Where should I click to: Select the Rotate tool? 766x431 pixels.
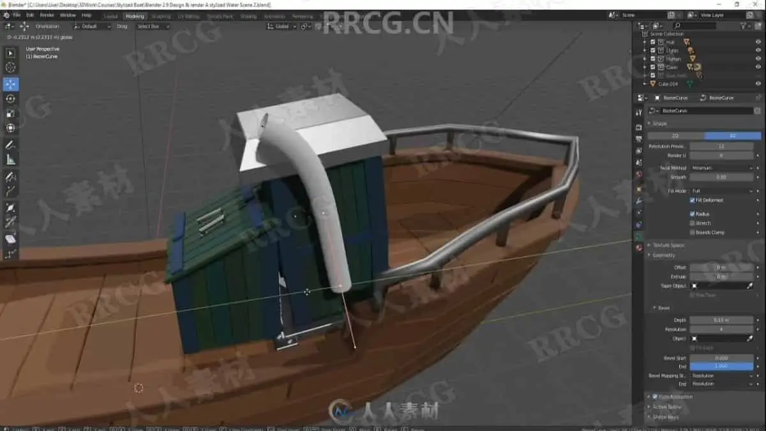(11, 99)
